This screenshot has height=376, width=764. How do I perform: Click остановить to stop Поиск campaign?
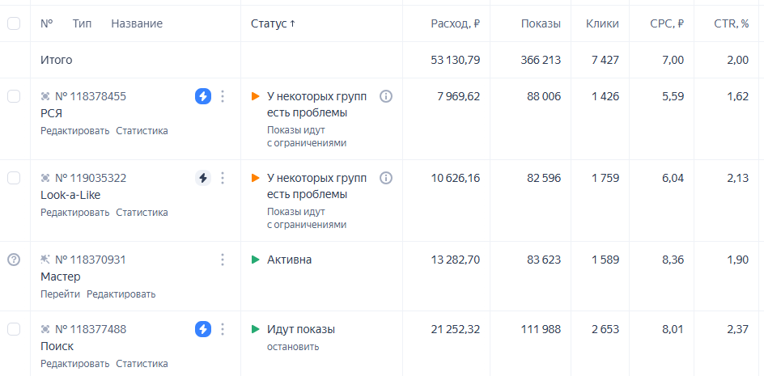pos(293,347)
